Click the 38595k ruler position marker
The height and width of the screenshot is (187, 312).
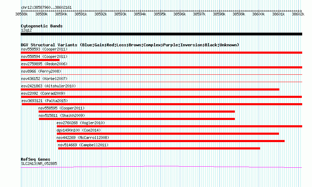click(x=160, y=14)
